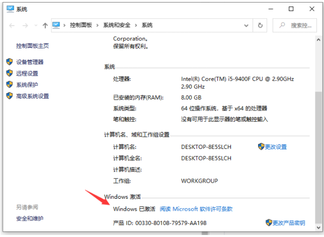324x237 pixels.
Task: Click the computer icon in the address bar
Action: pos(57,25)
